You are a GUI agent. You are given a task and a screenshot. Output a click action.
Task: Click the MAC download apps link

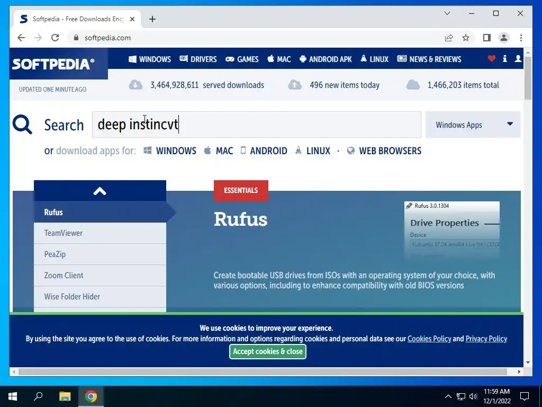click(x=219, y=151)
